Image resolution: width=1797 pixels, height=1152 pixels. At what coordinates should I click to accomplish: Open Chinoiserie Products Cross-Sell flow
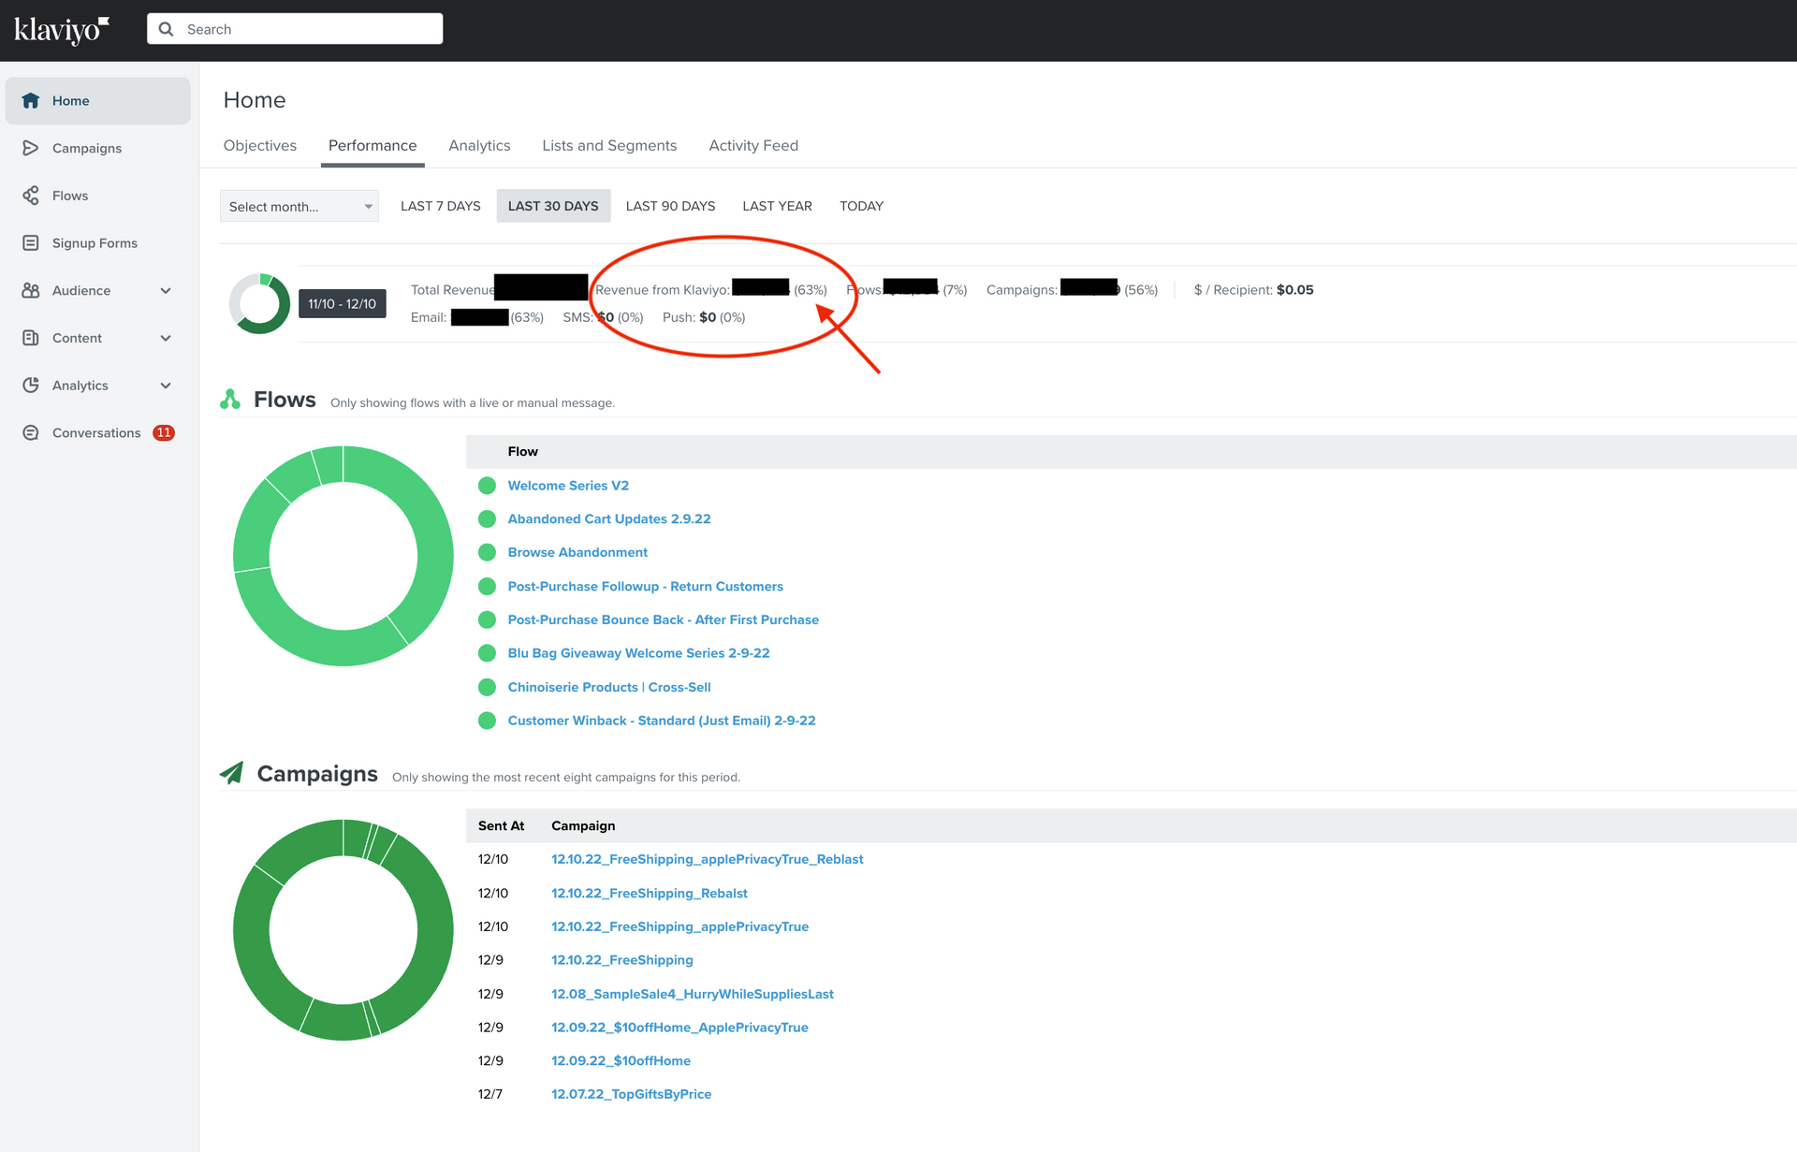click(x=609, y=687)
